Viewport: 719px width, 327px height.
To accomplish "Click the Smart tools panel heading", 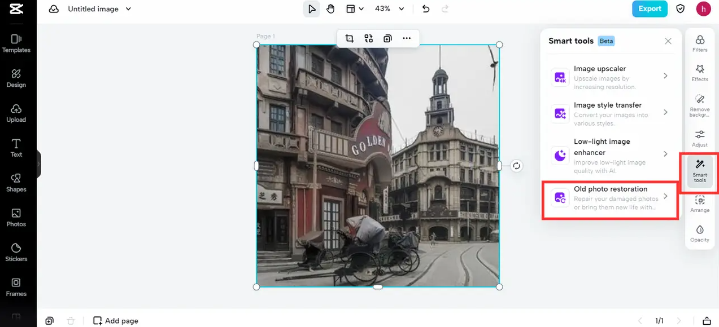I will point(571,41).
